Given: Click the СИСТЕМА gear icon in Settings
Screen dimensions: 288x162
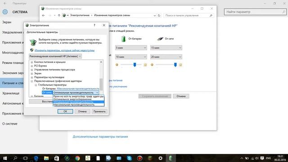Looking at the screenshot, I should 5,12.
